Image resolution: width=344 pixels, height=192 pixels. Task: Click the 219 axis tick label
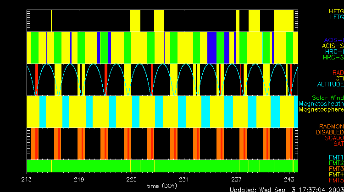(x=79, y=180)
